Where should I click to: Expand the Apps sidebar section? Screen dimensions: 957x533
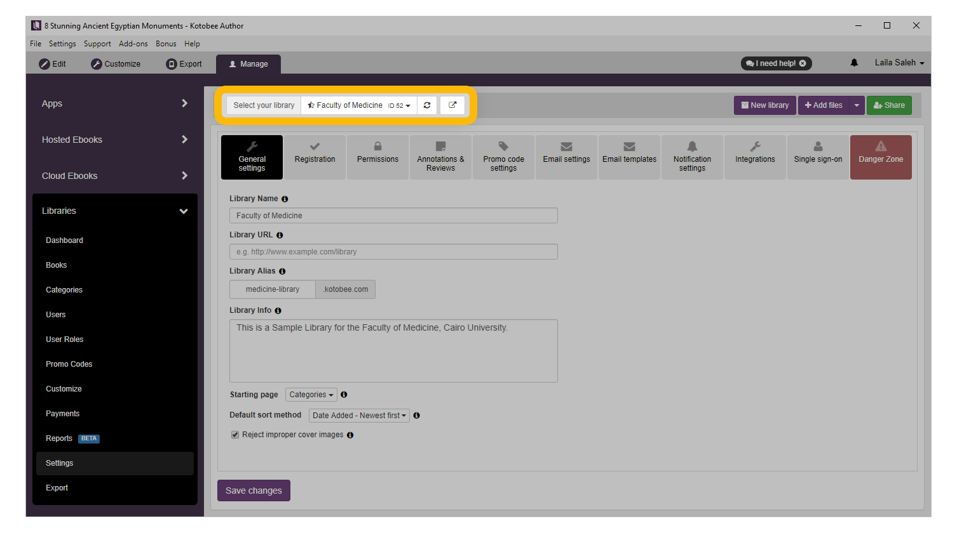point(114,103)
